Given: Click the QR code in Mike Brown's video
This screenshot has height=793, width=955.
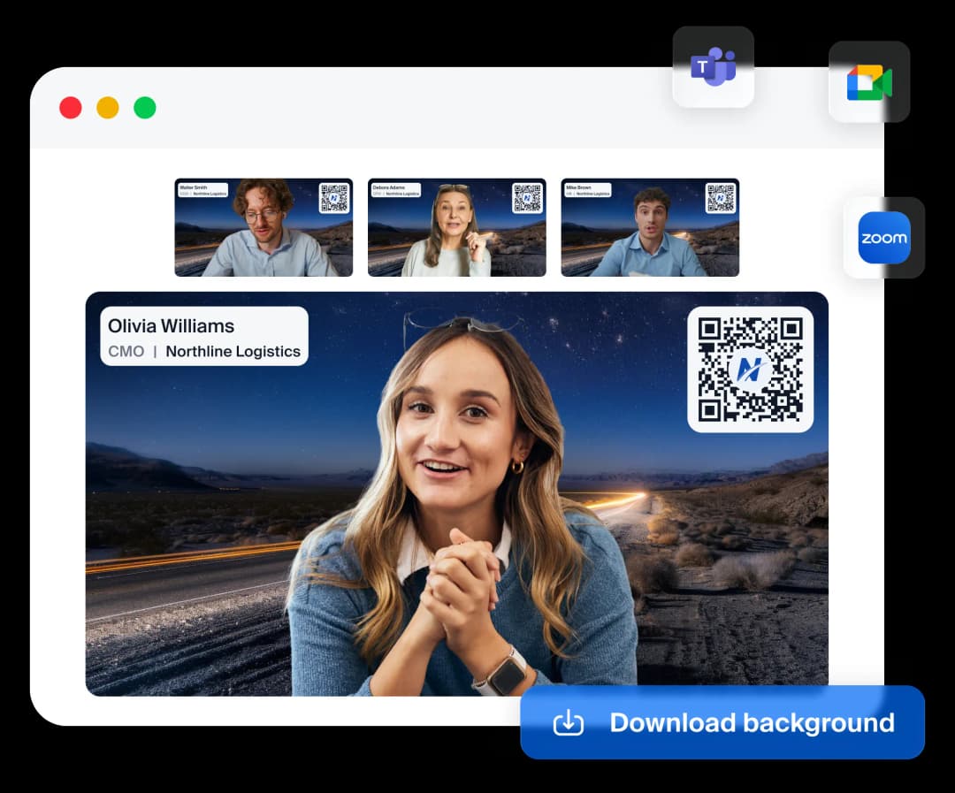Looking at the screenshot, I should tap(720, 198).
